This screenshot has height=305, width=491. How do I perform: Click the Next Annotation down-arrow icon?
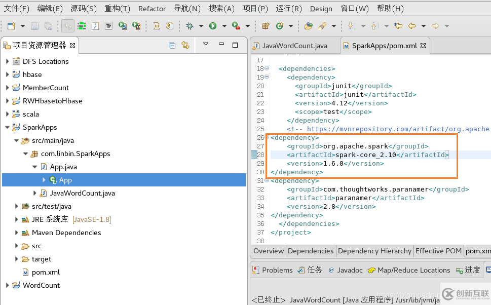click(x=351, y=26)
